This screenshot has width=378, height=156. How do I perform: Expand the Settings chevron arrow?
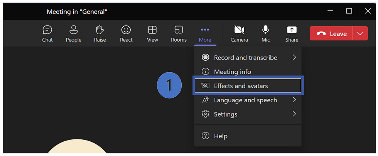click(294, 114)
